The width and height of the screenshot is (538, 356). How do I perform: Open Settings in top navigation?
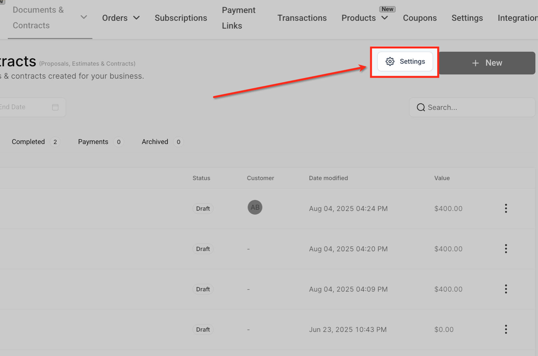(467, 18)
